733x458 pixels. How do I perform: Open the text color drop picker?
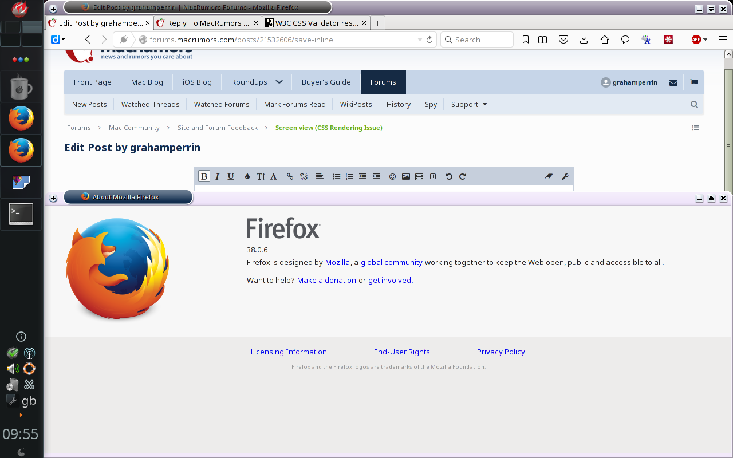click(247, 176)
